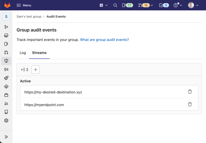Delete https://my-desired-destination.xyz stream with trash icon
The image size is (206, 143).
pos(190,92)
